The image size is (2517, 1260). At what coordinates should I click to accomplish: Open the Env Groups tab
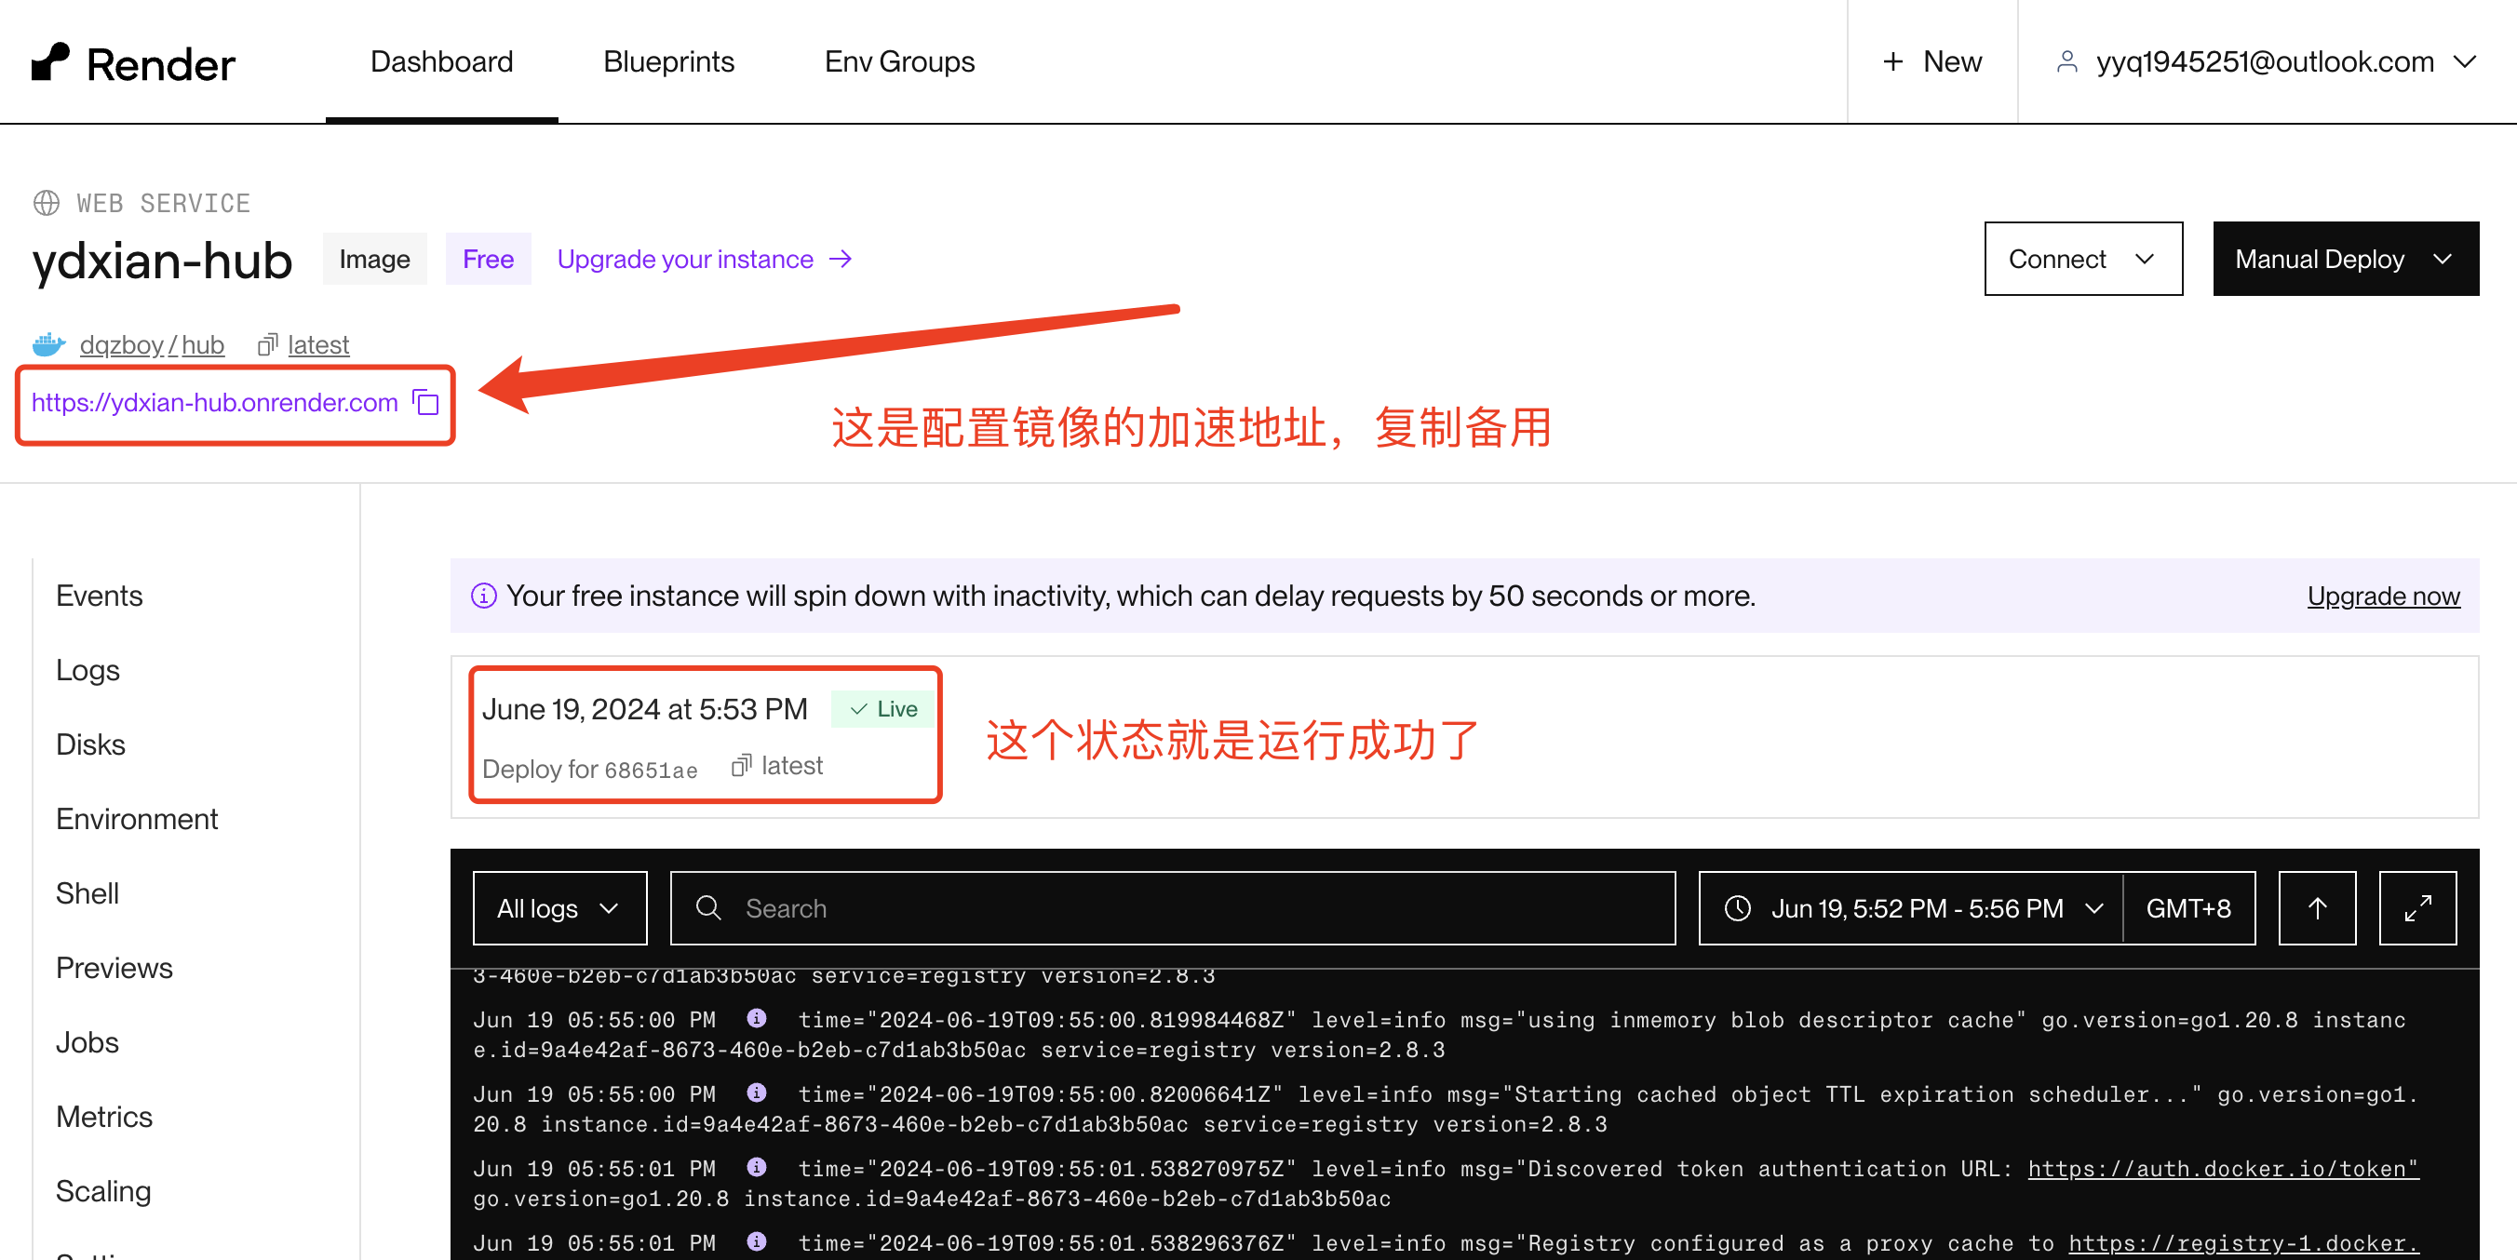pos(899,61)
